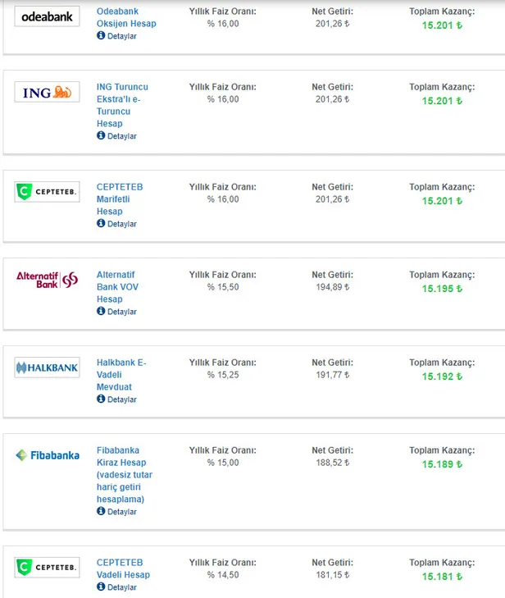This screenshot has width=505, height=598.
Task: Open Fibabanka Kiraz Hesap link
Action: click(x=125, y=474)
